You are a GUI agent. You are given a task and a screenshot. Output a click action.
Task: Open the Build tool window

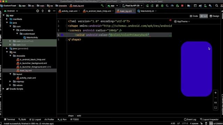coord(22,119)
